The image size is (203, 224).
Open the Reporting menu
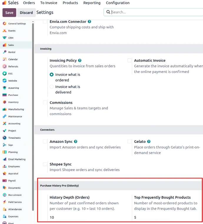pyautogui.click(x=92, y=3)
